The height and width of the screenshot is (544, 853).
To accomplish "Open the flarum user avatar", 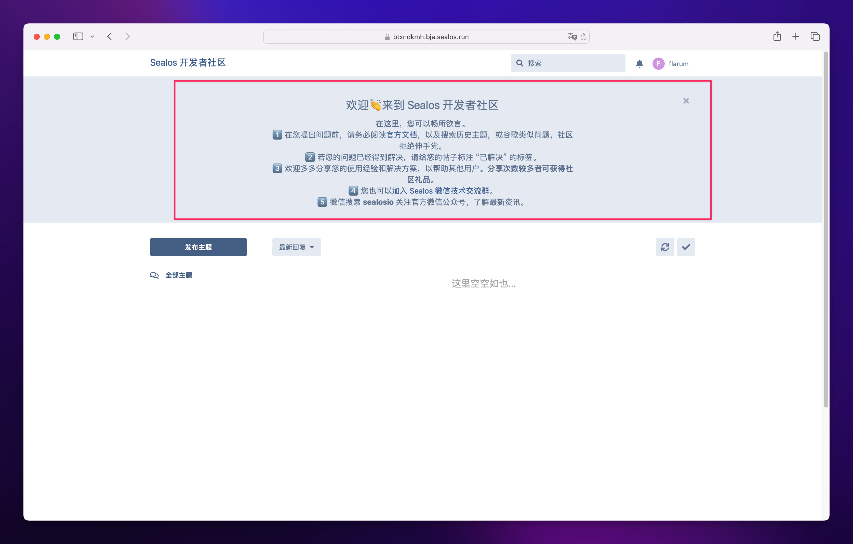I will coord(658,64).
